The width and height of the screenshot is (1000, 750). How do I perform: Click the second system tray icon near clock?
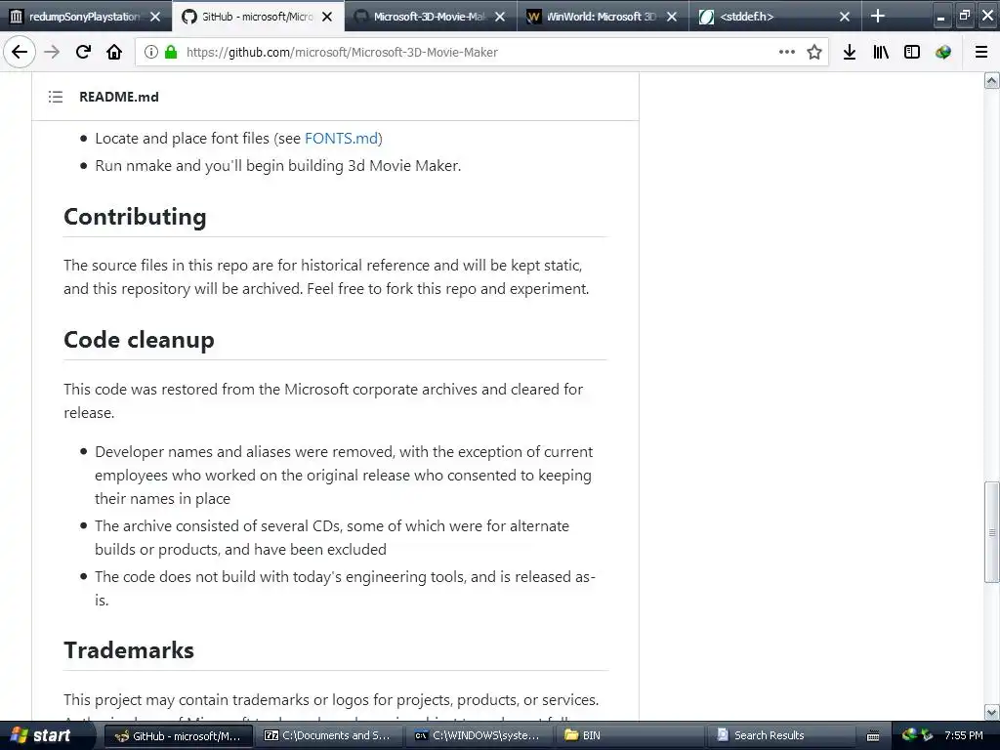[927, 735]
